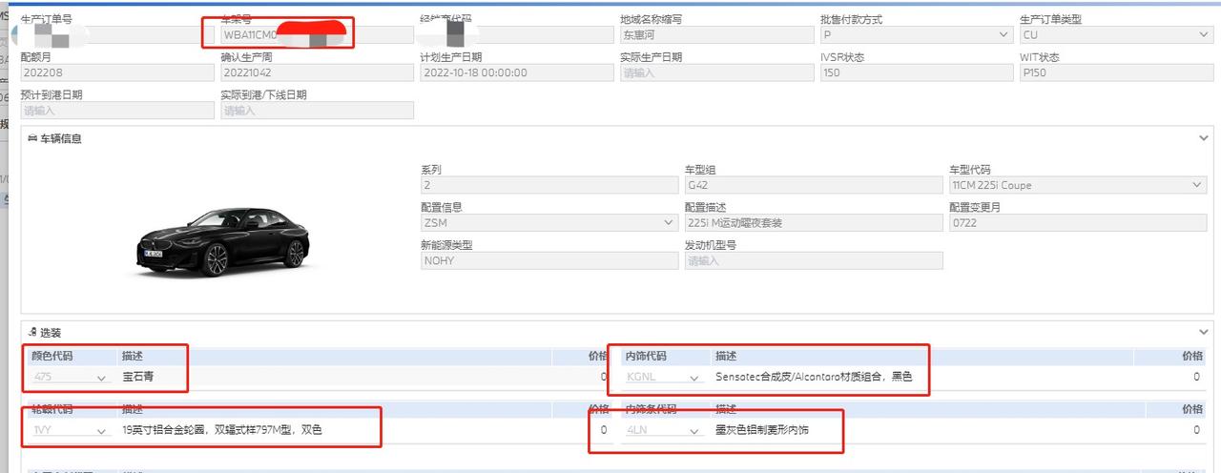The image size is (1221, 473).
Task: Click the 确认生产周 field 20221042
Action: [317, 72]
